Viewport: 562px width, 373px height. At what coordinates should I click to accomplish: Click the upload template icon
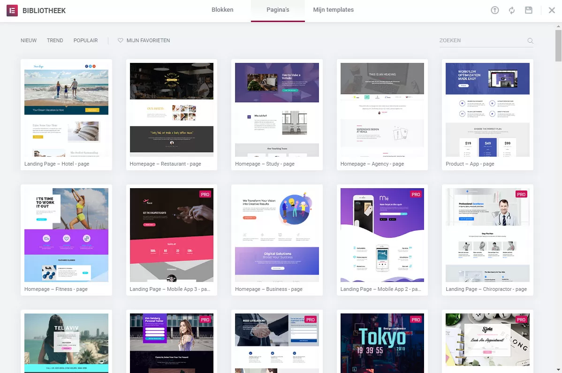pos(495,10)
